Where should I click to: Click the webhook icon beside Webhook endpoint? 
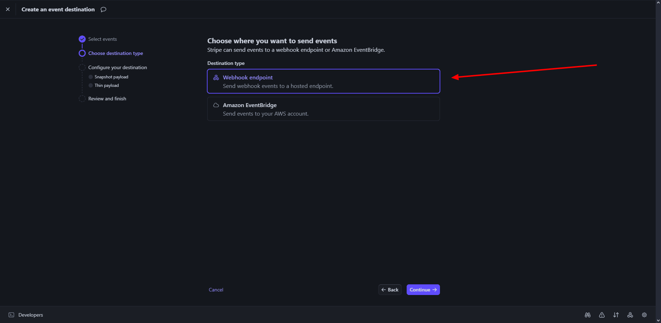216,77
